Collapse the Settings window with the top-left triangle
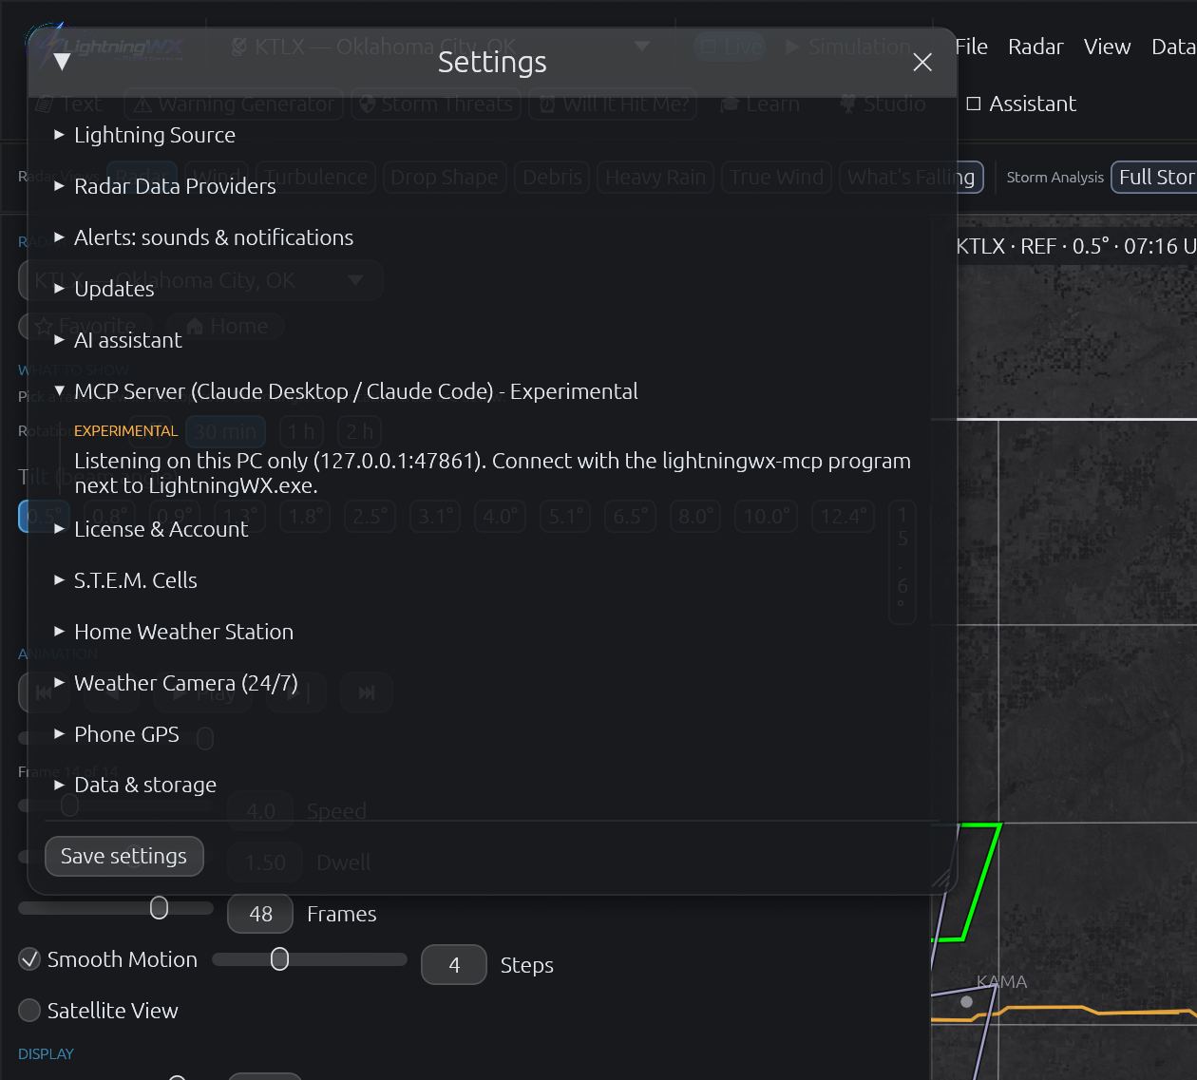 point(63,63)
